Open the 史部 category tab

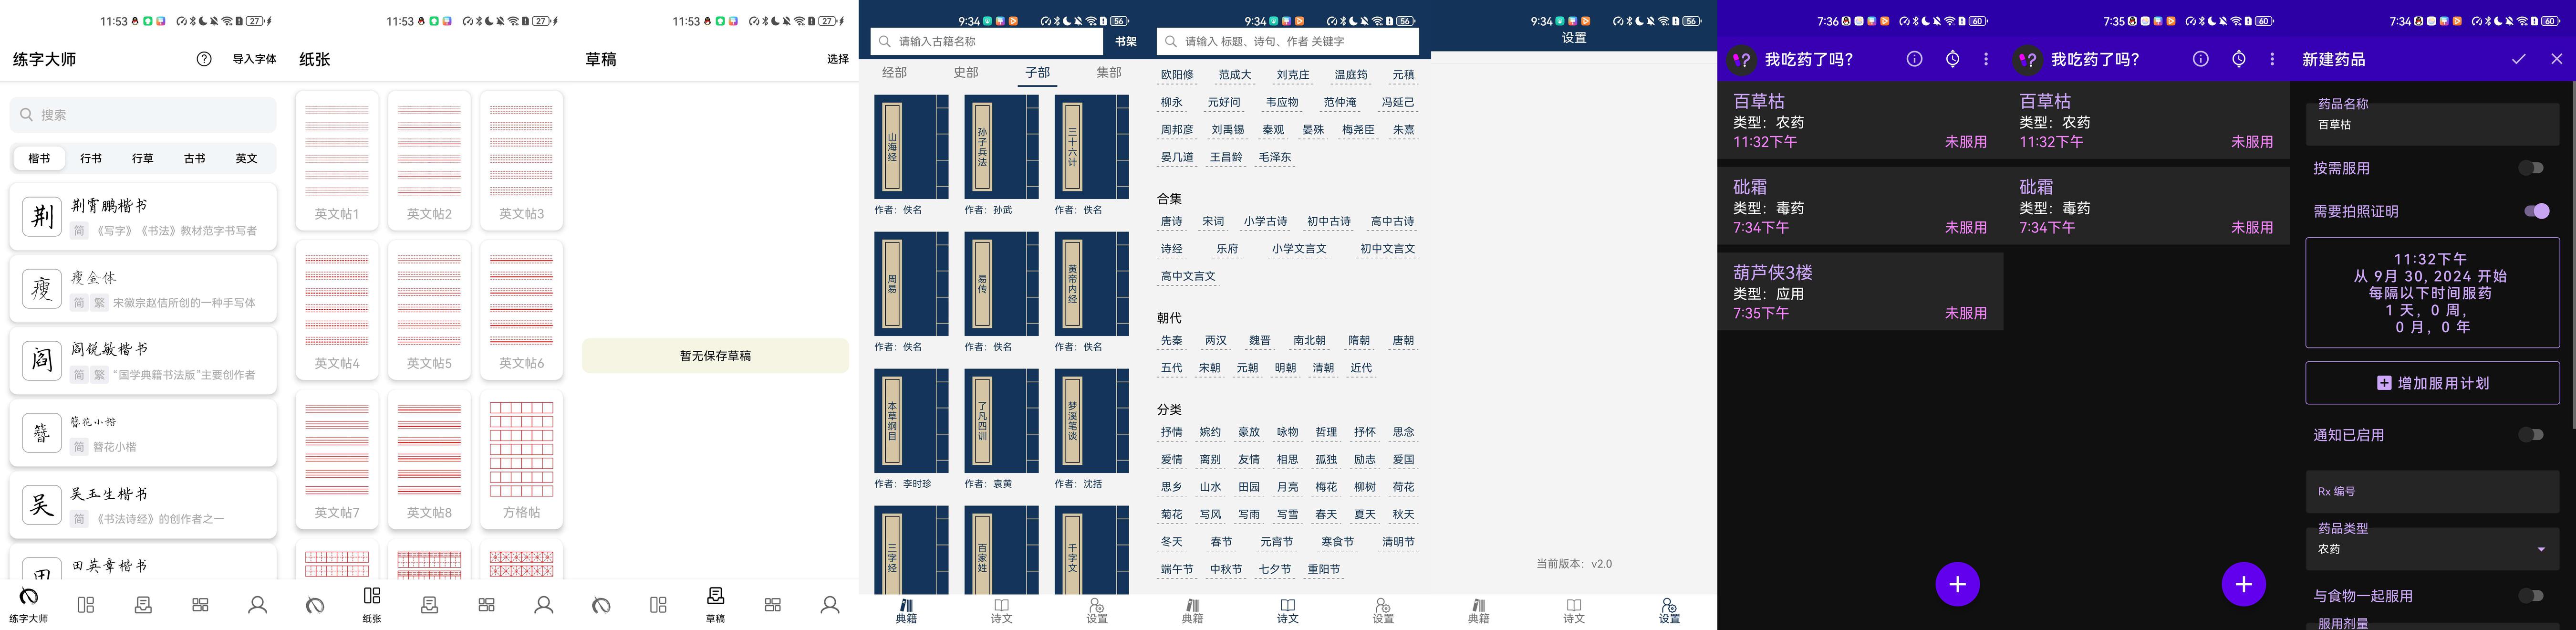[x=966, y=72]
